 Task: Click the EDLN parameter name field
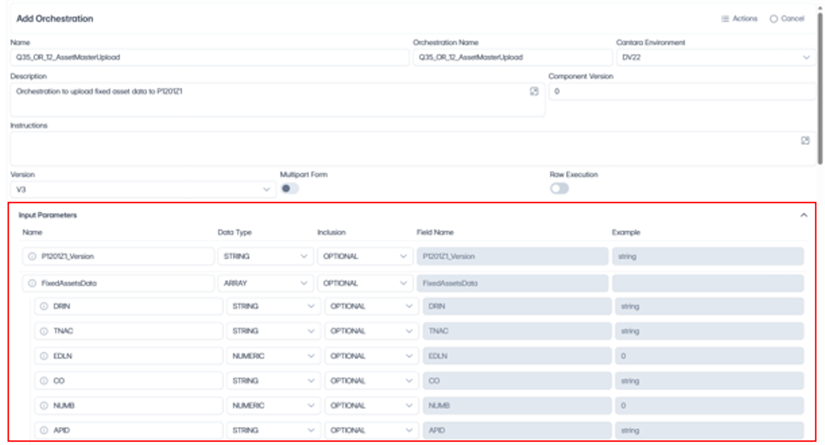129,356
